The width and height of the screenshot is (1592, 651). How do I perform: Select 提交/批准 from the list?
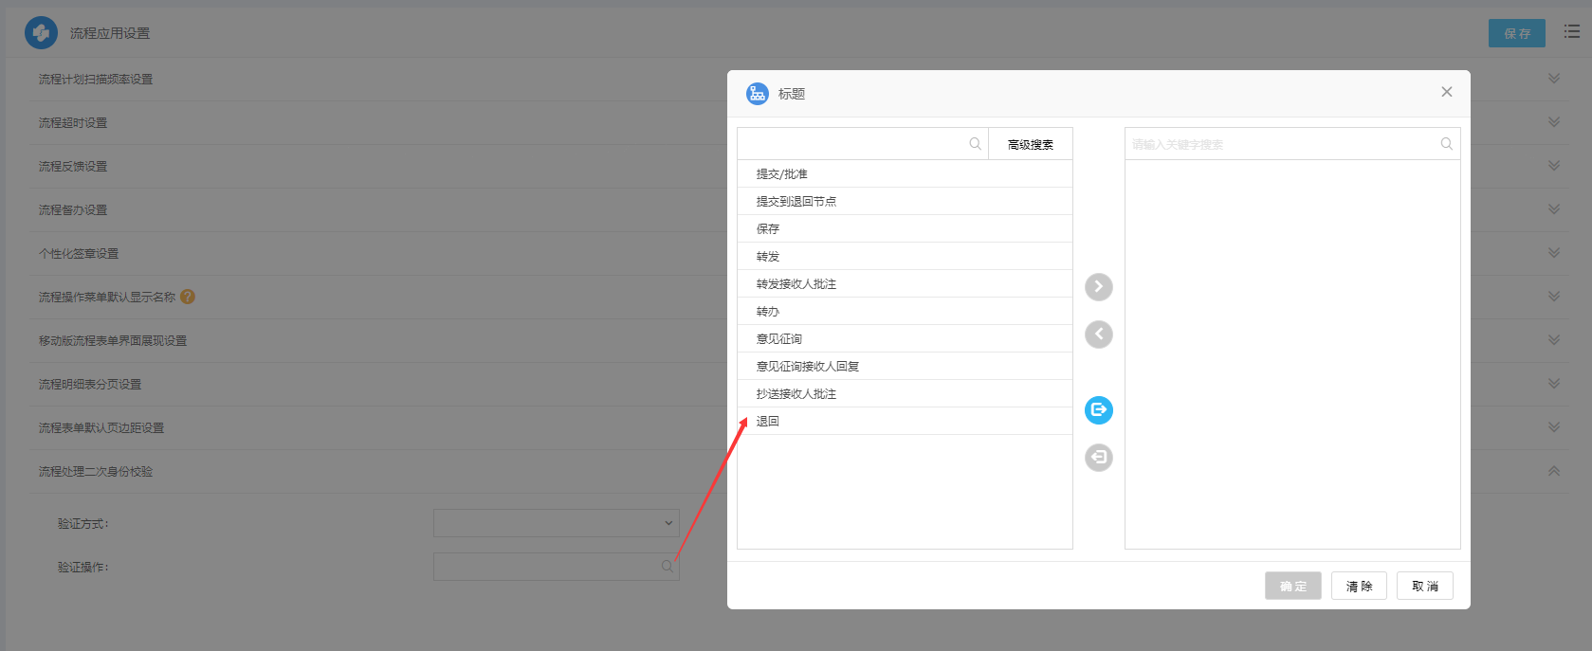coord(782,174)
